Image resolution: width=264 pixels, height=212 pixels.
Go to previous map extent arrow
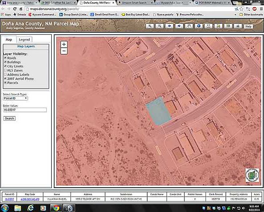tap(169, 26)
